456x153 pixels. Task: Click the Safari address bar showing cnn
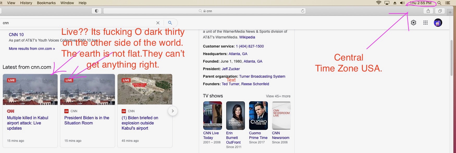coord(205,11)
